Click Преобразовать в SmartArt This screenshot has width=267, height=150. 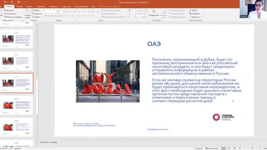113,17
